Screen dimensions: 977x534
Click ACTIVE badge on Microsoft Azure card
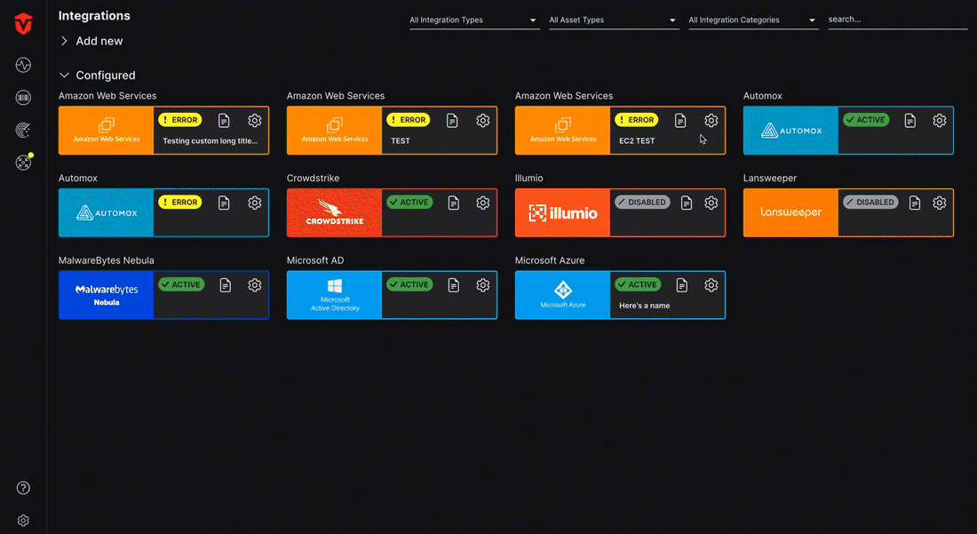(x=638, y=284)
